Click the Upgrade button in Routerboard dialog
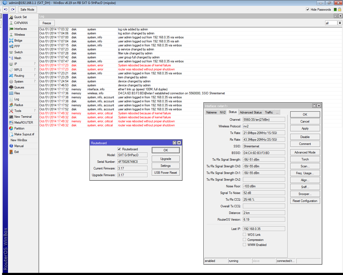Viewport: 343px width, 275px height. (166, 159)
